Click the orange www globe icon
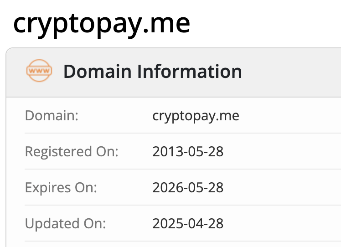This screenshot has height=247, width=341. pos(39,71)
